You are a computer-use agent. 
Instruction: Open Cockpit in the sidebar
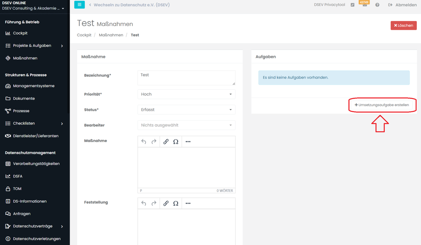coord(20,33)
